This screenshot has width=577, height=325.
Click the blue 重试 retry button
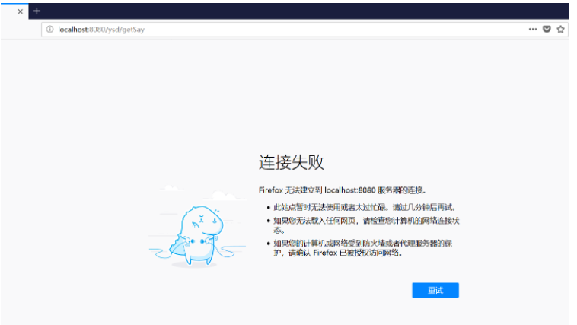pyautogui.click(x=435, y=290)
